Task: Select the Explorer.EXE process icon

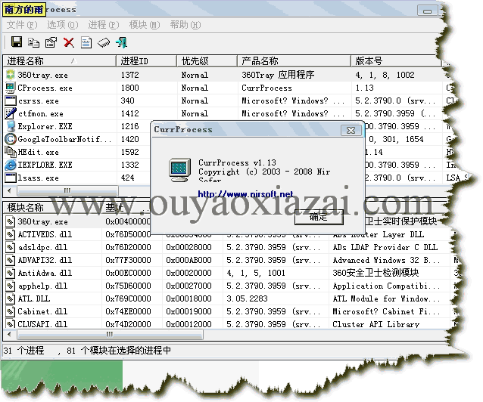Action: [x=11, y=126]
